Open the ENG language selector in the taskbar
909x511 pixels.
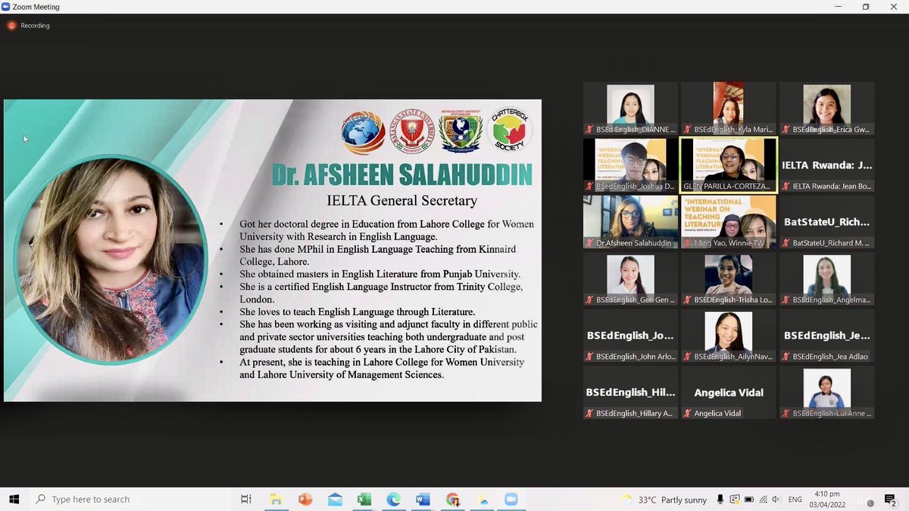(x=795, y=499)
